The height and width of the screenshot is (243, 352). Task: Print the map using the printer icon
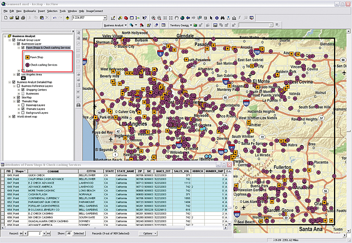coord(23,18)
